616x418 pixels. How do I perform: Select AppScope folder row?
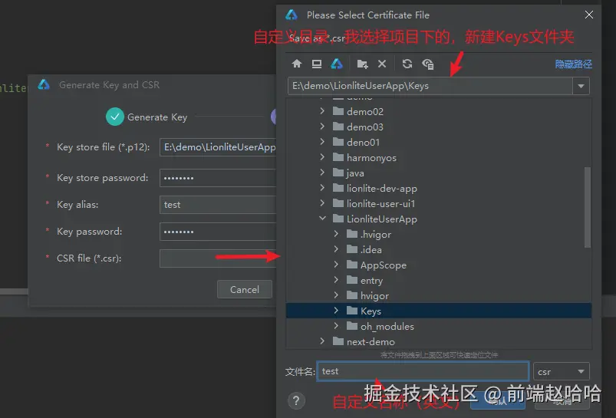click(x=439, y=265)
